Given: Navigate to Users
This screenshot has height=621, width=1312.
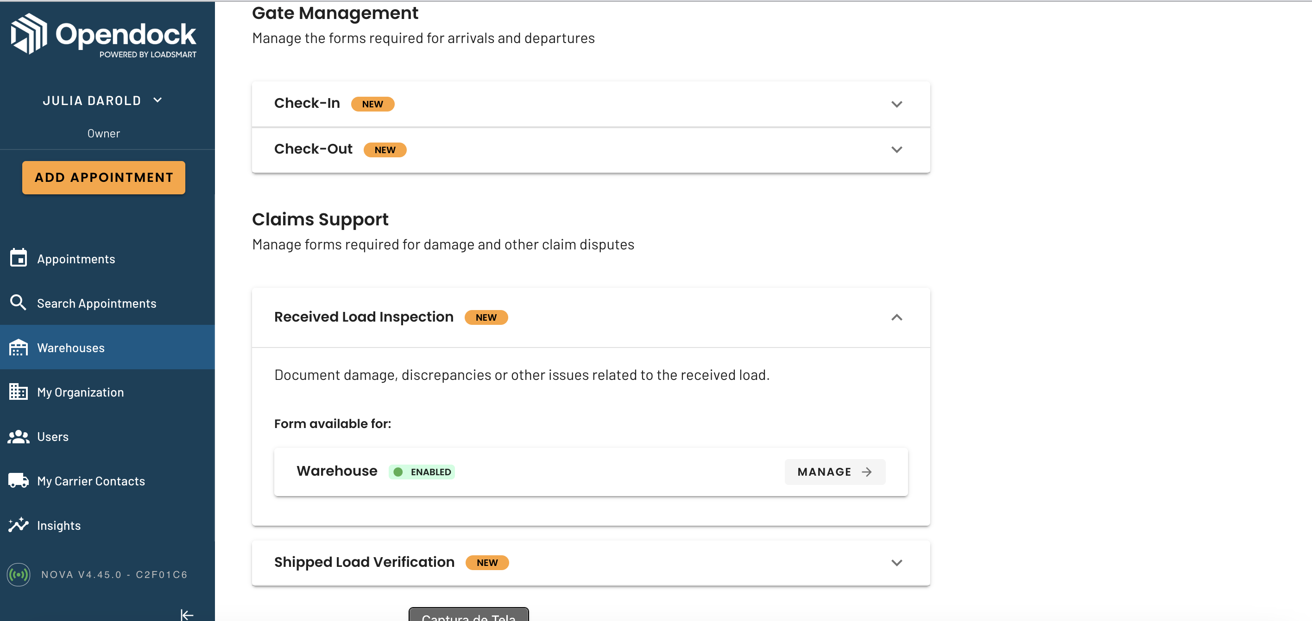Looking at the screenshot, I should pyautogui.click(x=53, y=436).
